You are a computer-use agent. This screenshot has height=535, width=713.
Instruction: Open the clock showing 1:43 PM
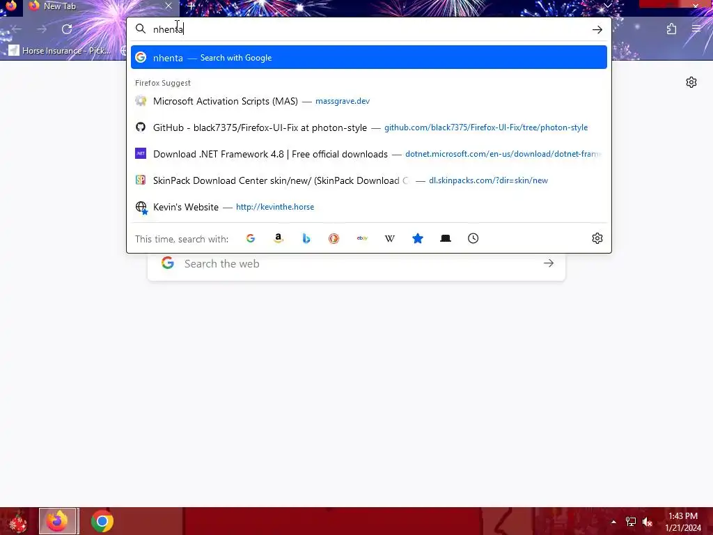683,522
